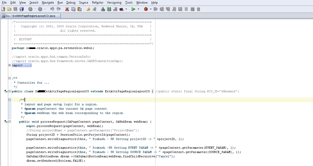Open the Tools menu
313x166 pixels.
tap(129, 3)
